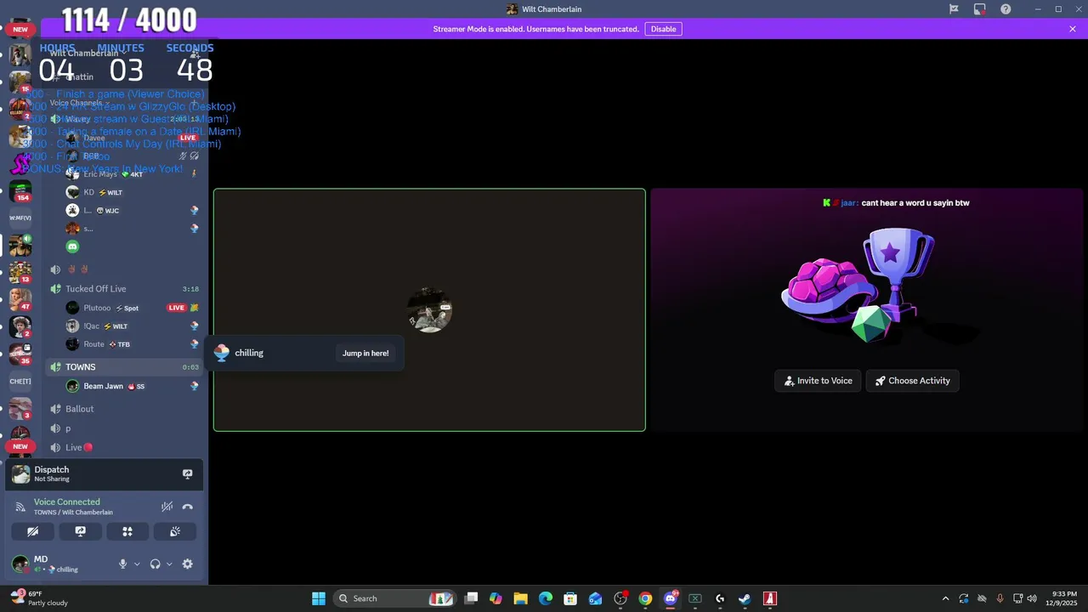The image size is (1088, 612).
Task: Open User Settings gear
Action: (x=188, y=564)
